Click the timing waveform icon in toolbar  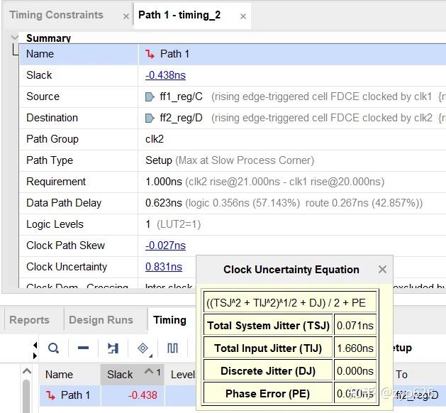(x=172, y=348)
